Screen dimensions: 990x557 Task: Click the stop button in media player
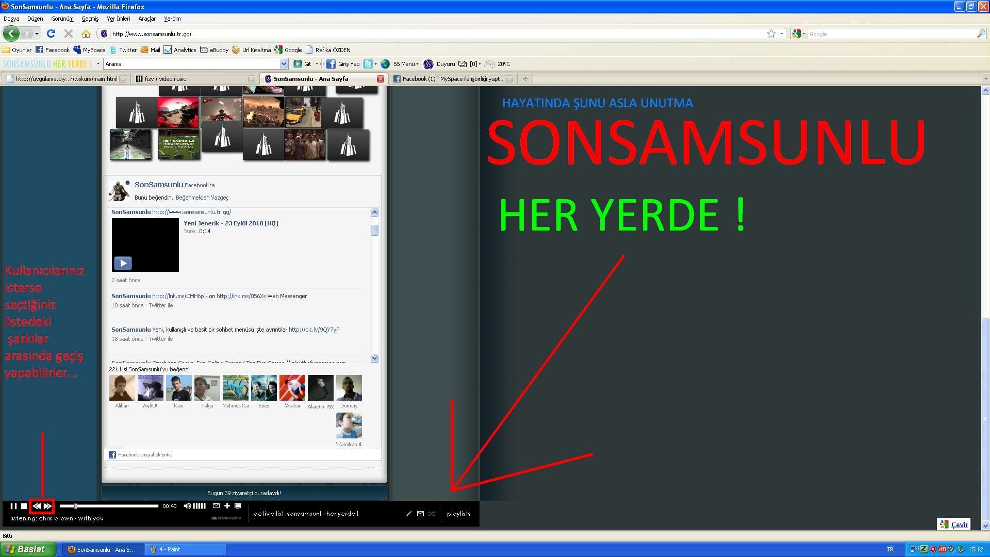coord(24,505)
